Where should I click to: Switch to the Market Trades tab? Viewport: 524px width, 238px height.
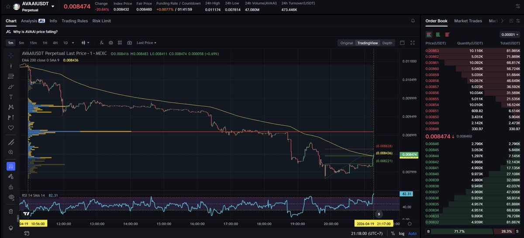(469, 20)
